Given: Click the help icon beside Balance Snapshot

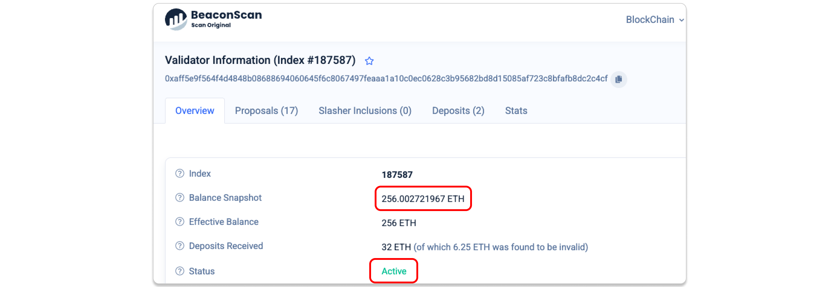Looking at the screenshot, I should point(180,197).
